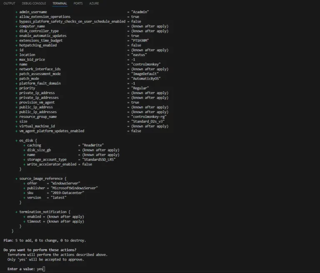Screen dimensions: 320x273
Task: Click the "MicrosoftWindowsServer" publisher value
Action: pos(74,188)
